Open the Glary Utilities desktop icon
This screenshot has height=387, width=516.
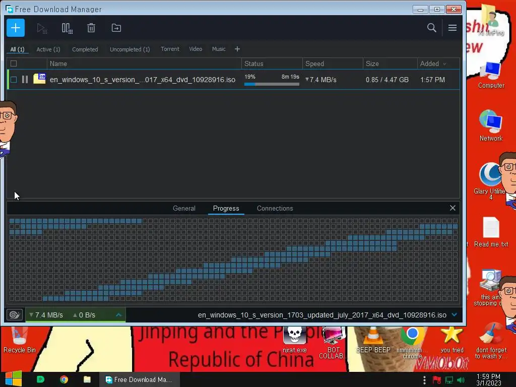490,181
